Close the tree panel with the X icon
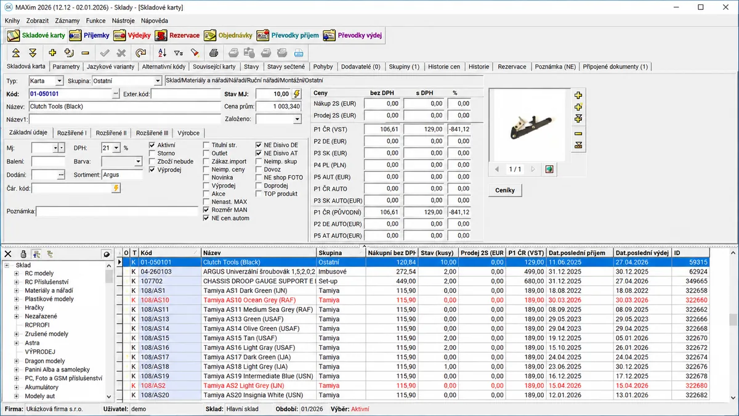The image size is (739, 416). click(x=8, y=253)
